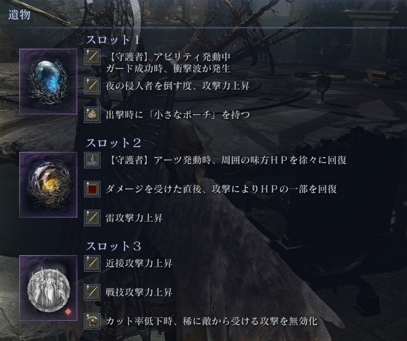Viewport: 407px width, 341px height.
Task: Click the pouch icon beside 小さなポーチ effect
Action: coord(92,115)
